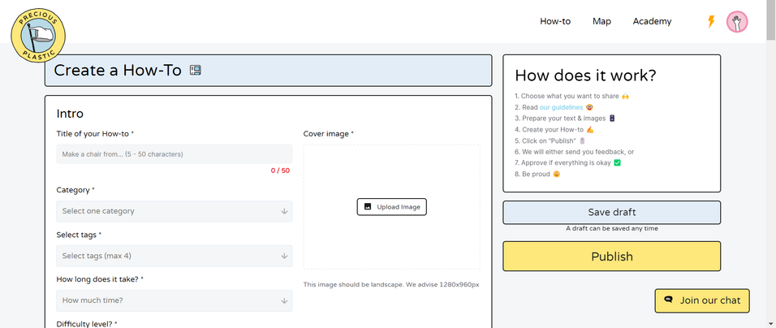Open the user profile avatar
The height and width of the screenshot is (328, 776).
(x=737, y=22)
